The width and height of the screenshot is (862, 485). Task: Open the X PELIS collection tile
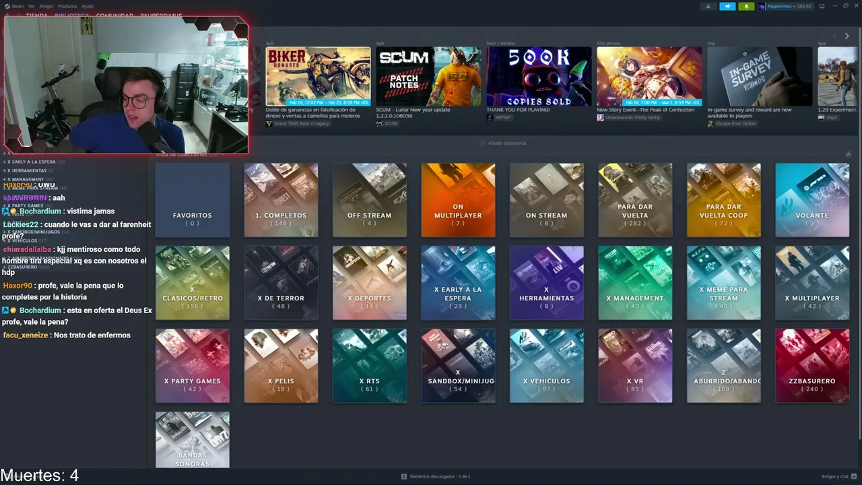[281, 366]
